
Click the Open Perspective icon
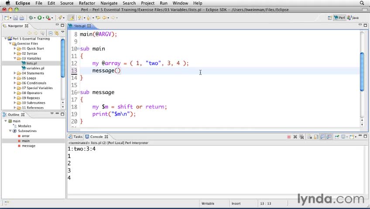tap(330, 18)
